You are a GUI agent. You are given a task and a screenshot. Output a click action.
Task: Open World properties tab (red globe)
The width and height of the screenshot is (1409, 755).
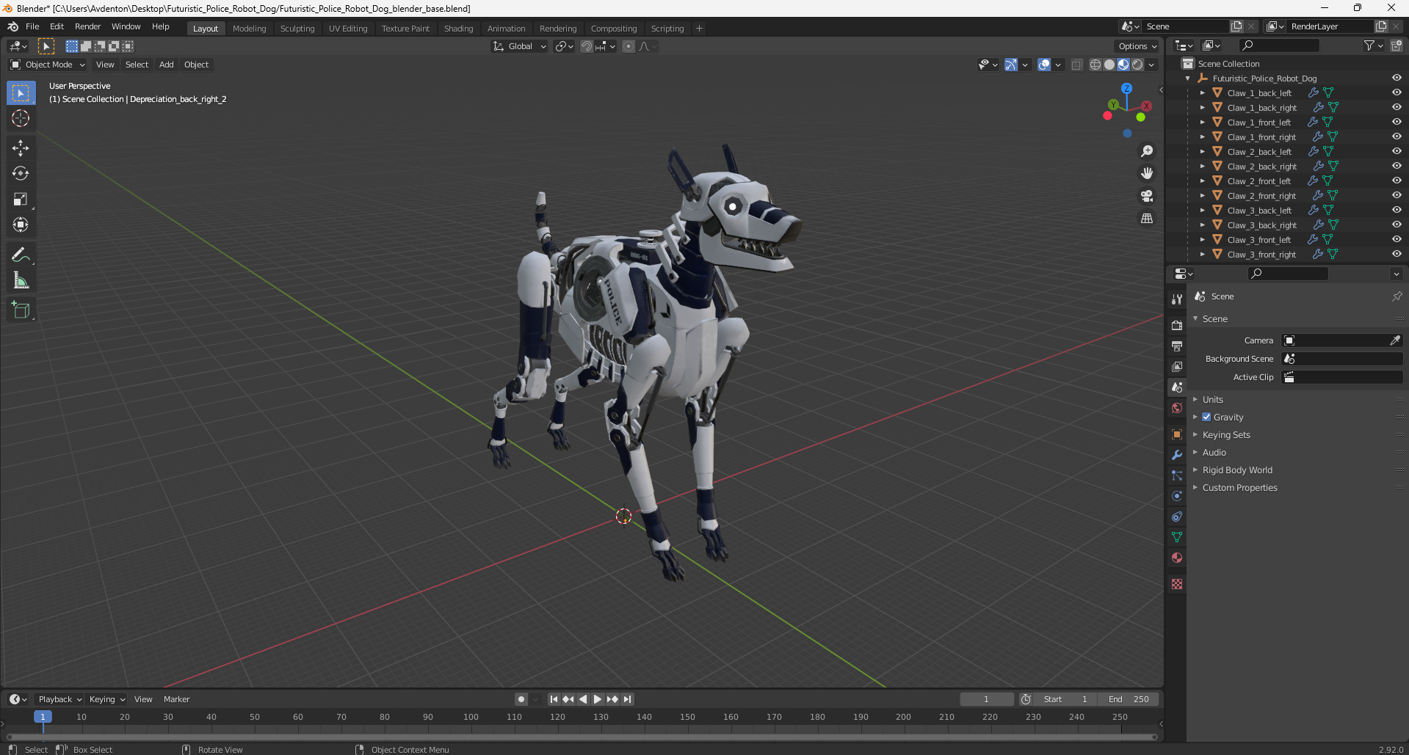[1177, 408]
